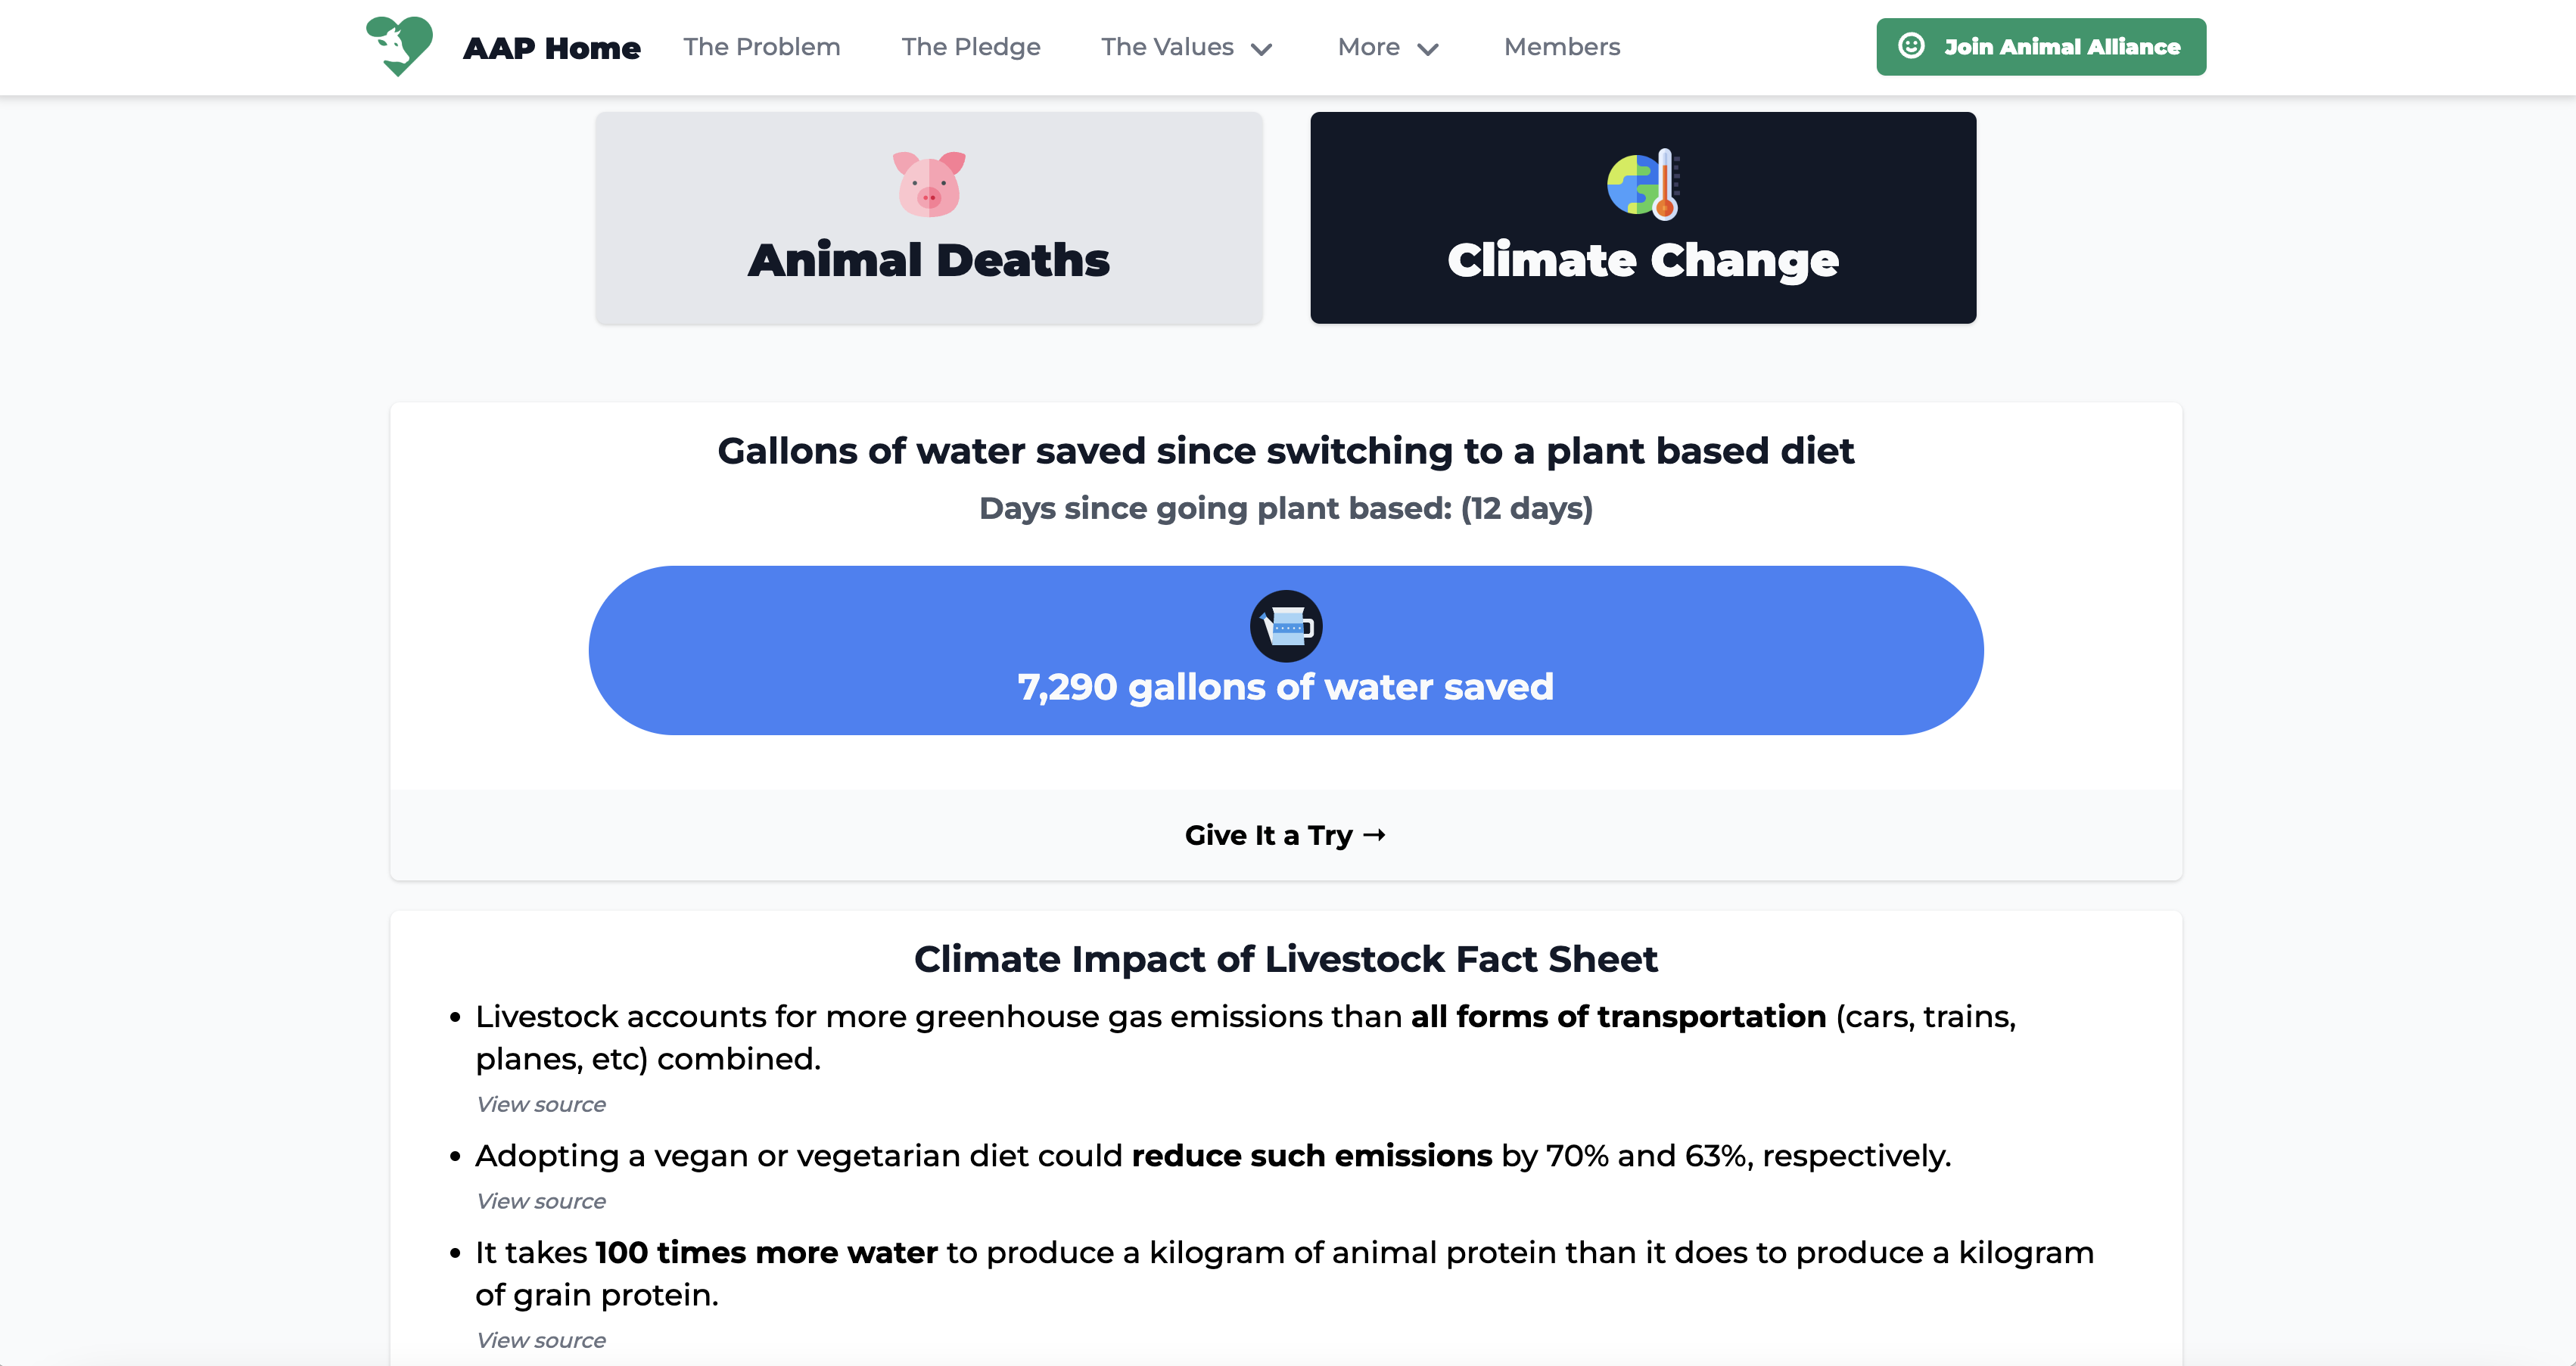2576x1366 pixels.
Task: Expand The Values dropdown menu
Action: point(1185,47)
